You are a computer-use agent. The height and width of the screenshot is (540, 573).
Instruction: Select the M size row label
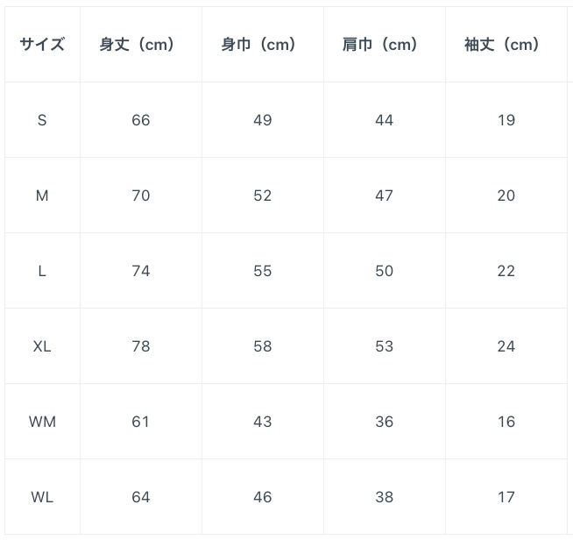(x=42, y=195)
